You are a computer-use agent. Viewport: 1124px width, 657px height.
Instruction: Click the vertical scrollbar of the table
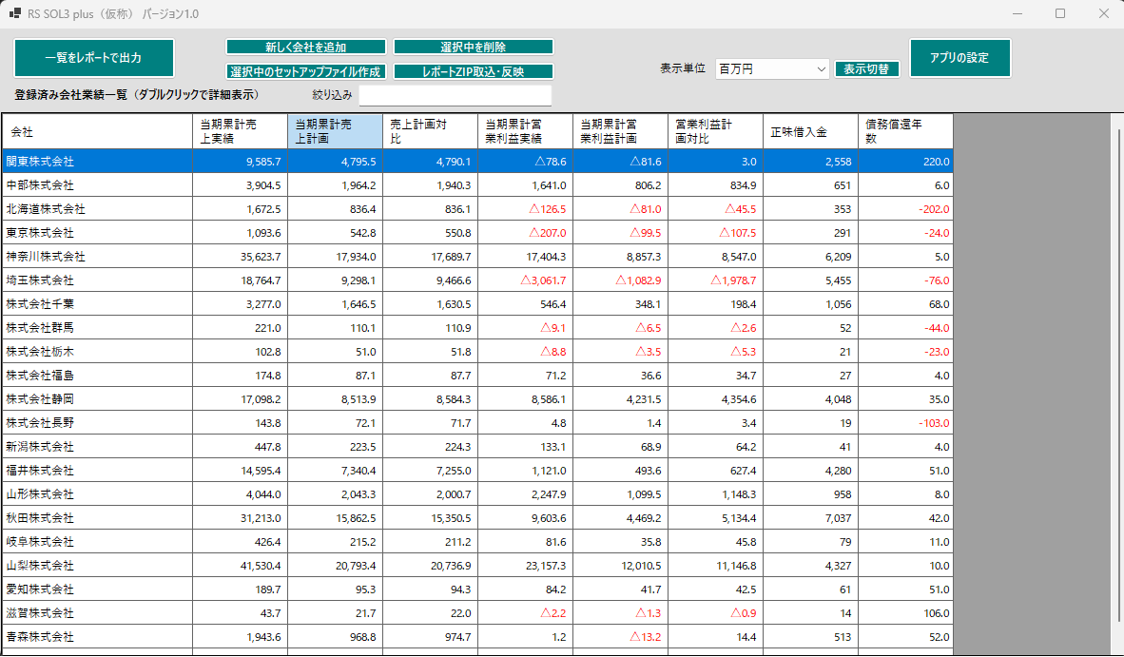point(1118,380)
